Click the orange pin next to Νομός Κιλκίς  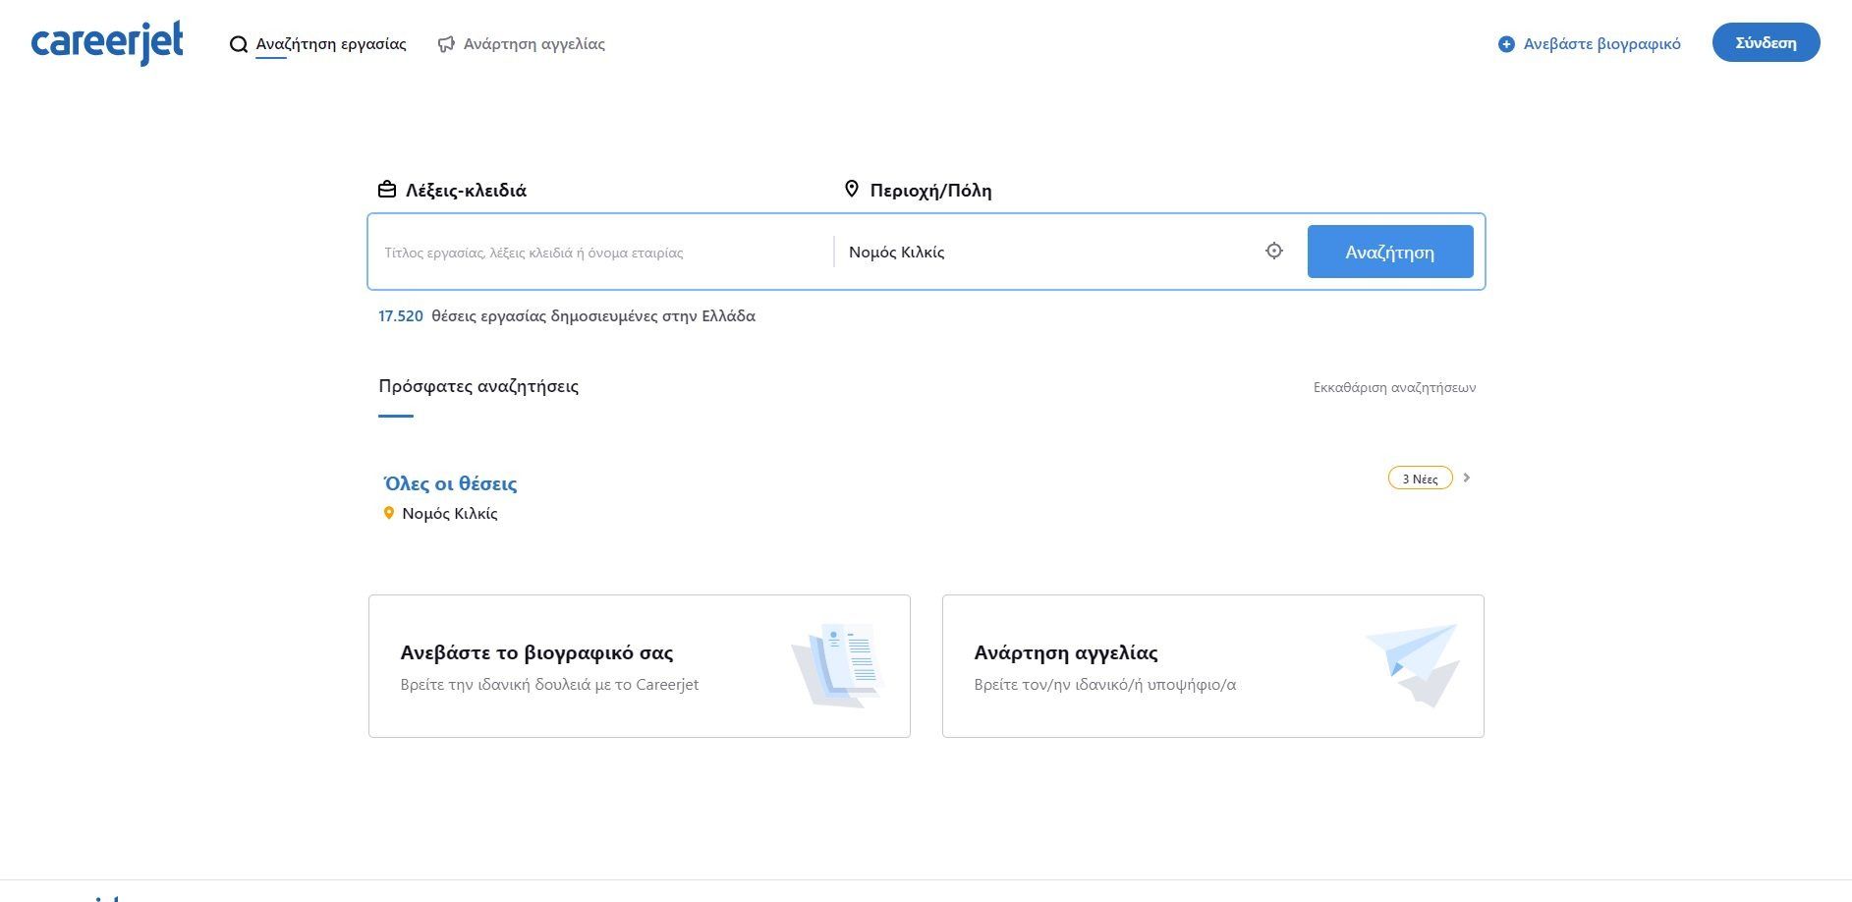coord(389,513)
